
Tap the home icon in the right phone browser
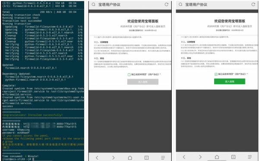(x=217, y=157)
